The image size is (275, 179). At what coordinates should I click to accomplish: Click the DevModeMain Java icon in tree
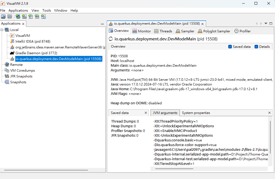(x=12, y=59)
